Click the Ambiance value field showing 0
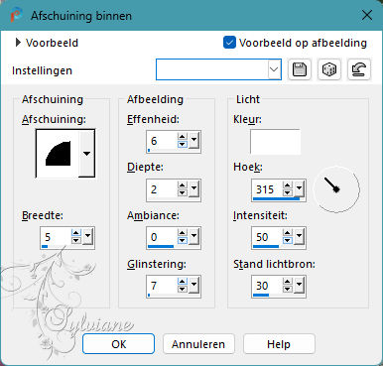The width and height of the screenshot is (383, 366). 162,237
